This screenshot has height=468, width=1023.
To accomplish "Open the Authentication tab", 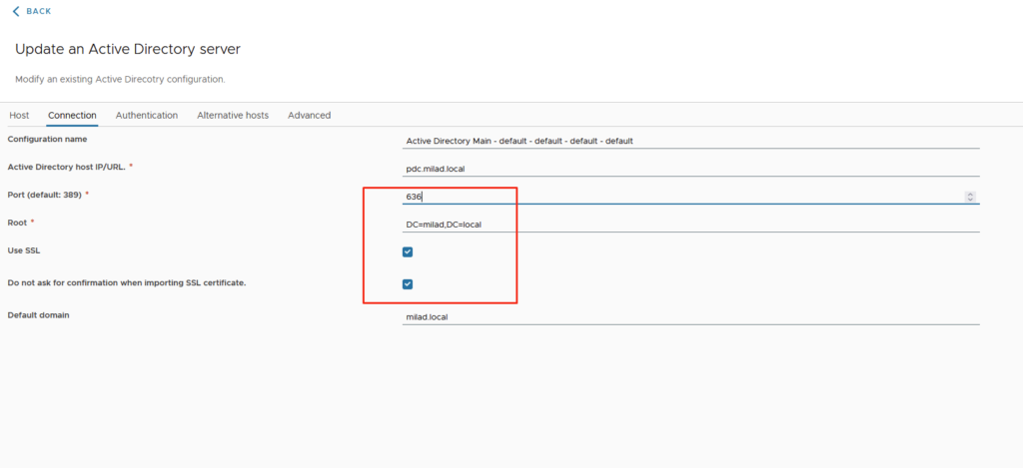I will pyautogui.click(x=147, y=116).
